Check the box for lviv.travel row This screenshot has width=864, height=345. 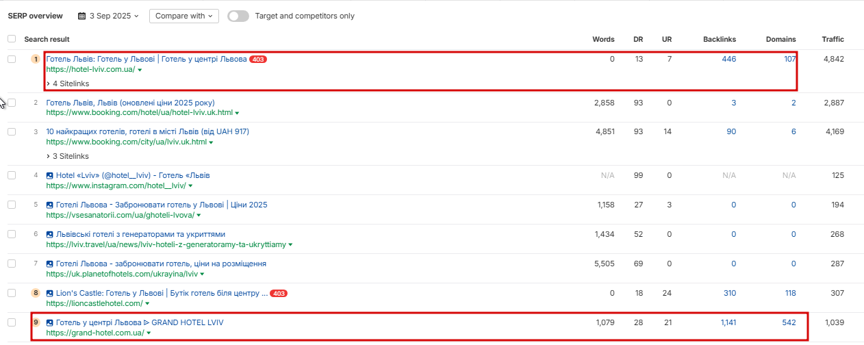click(x=12, y=234)
